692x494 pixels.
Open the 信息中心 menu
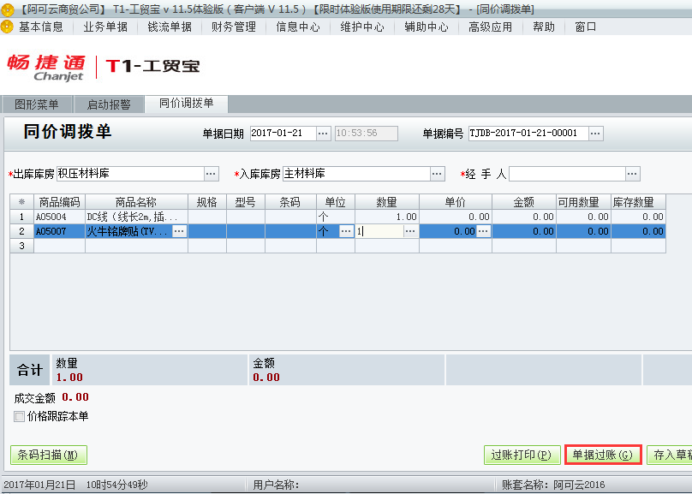pyautogui.click(x=298, y=27)
